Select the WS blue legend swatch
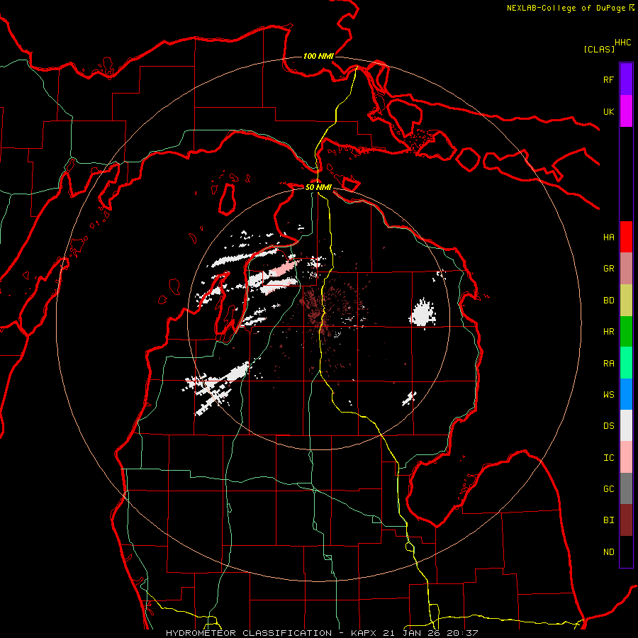The width and height of the screenshot is (638, 638). (x=626, y=394)
